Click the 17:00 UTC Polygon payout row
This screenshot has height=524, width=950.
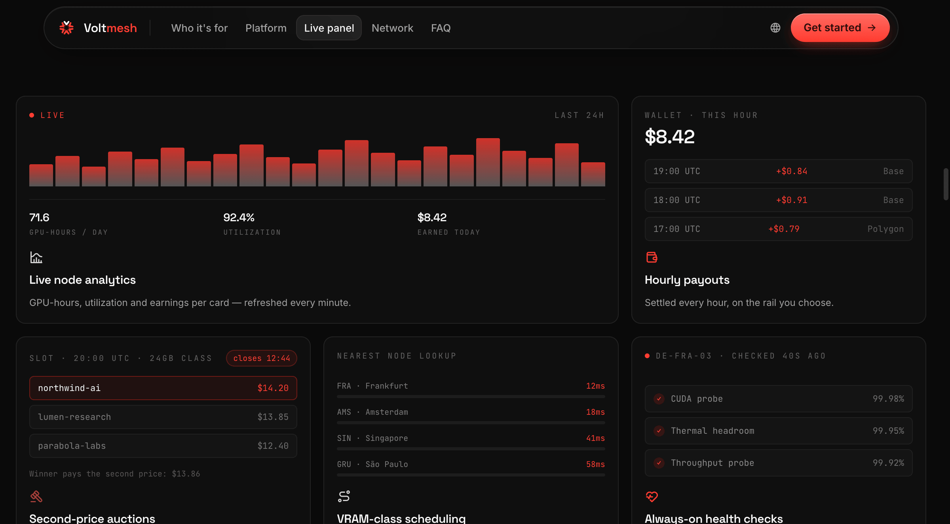tap(779, 229)
